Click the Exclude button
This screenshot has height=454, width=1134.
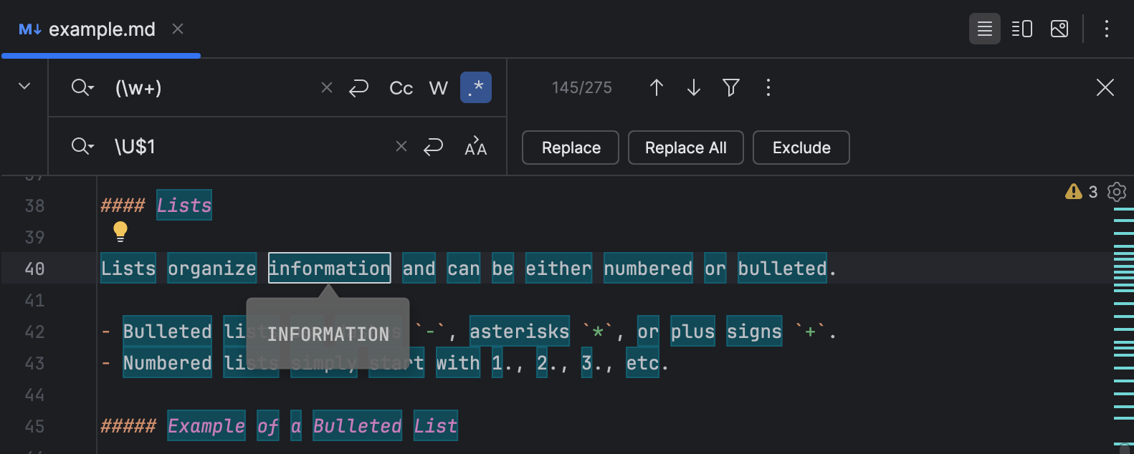tap(801, 148)
